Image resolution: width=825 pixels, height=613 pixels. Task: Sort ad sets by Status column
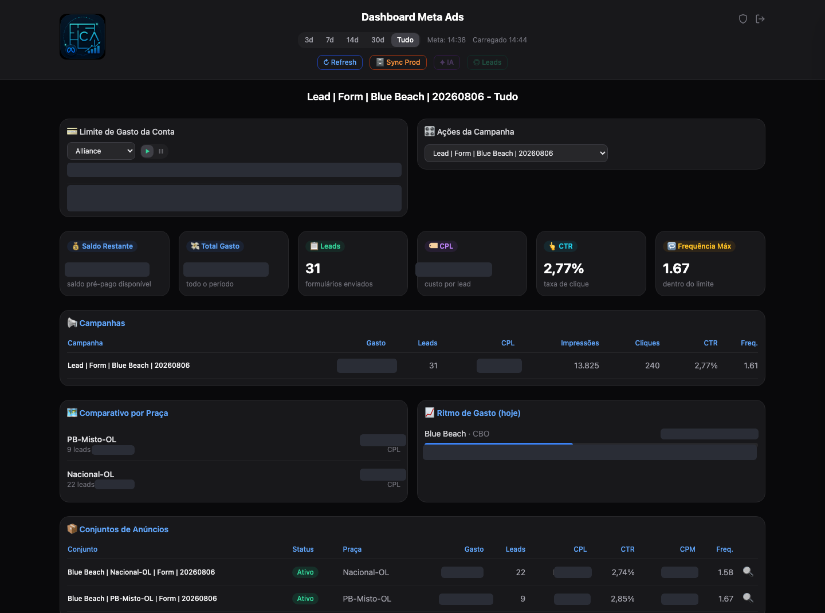(303, 549)
